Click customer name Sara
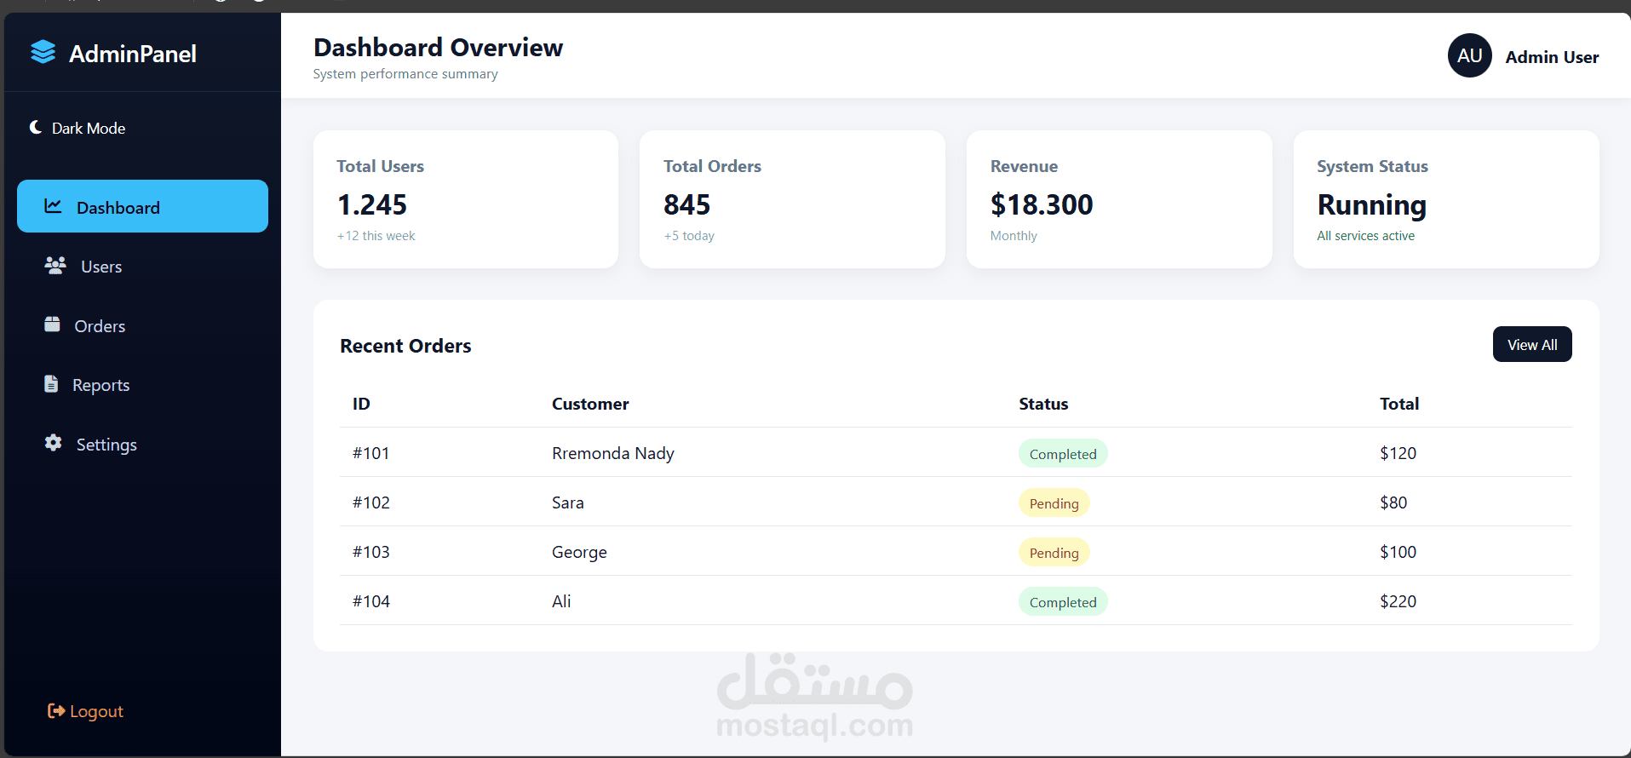 click(x=568, y=502)
